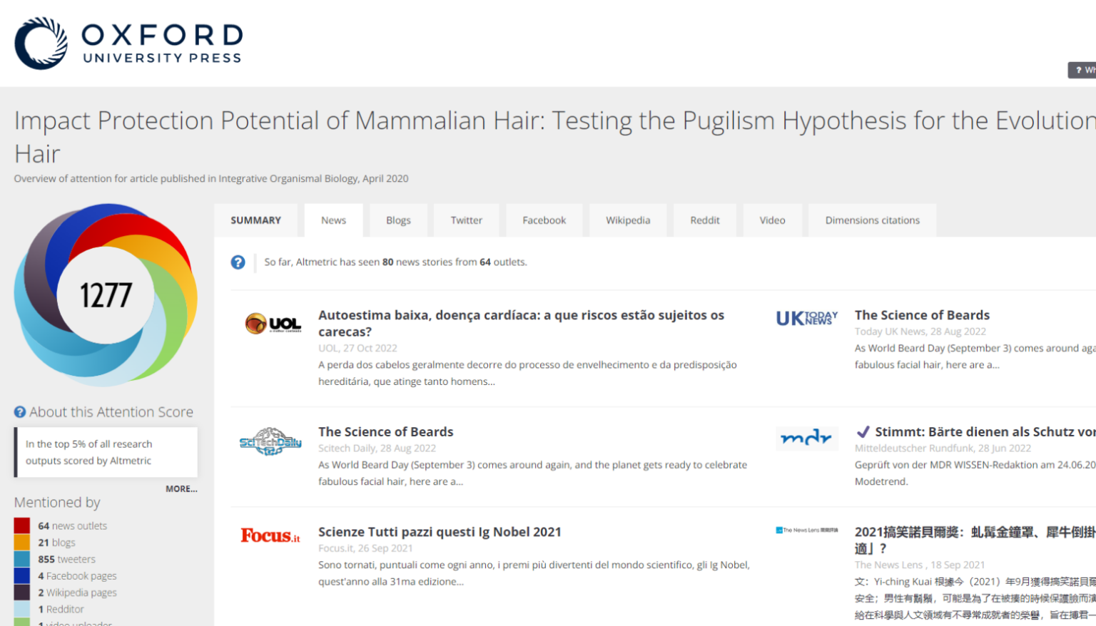Expand the attention score with MORE…

tap(181, 489)
